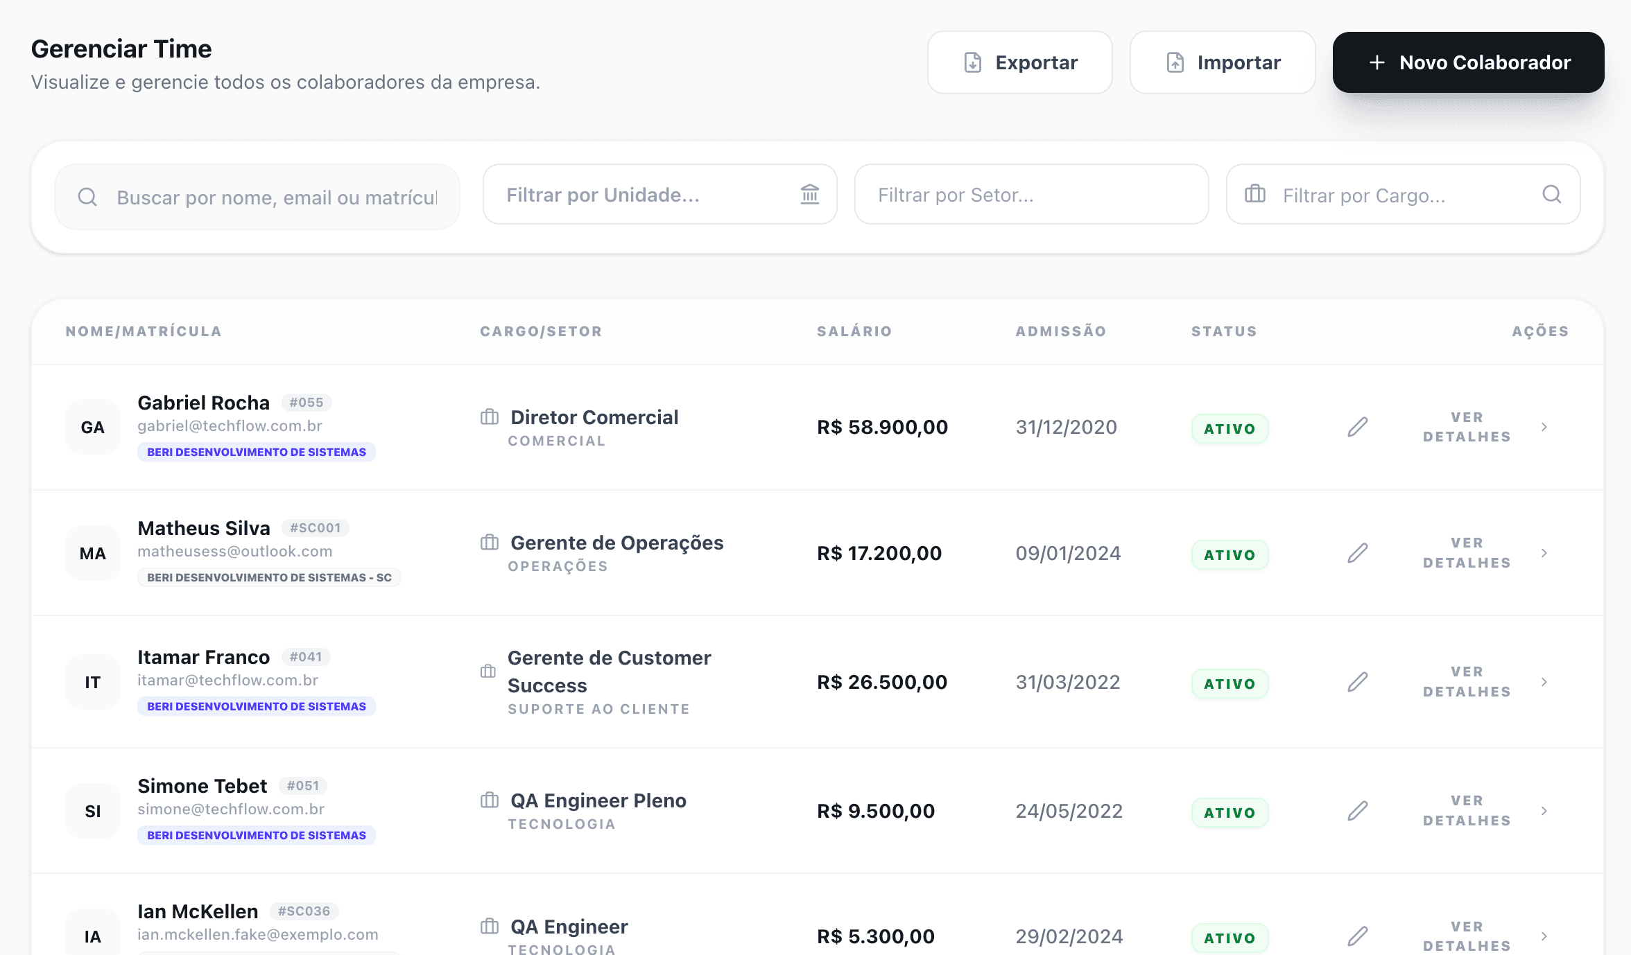Edit Gabriel Rocha using the pencil icon
The image size is (1631, 955).
(1358, 427)
